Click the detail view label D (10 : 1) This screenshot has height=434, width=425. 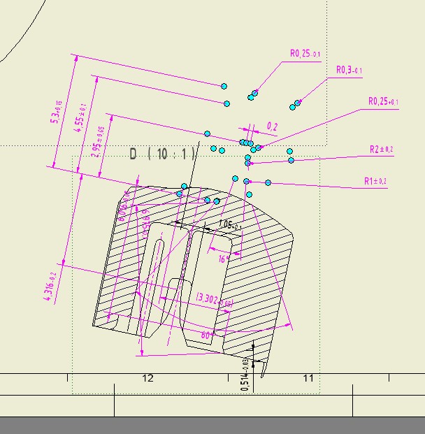click(x=163, y=154)
